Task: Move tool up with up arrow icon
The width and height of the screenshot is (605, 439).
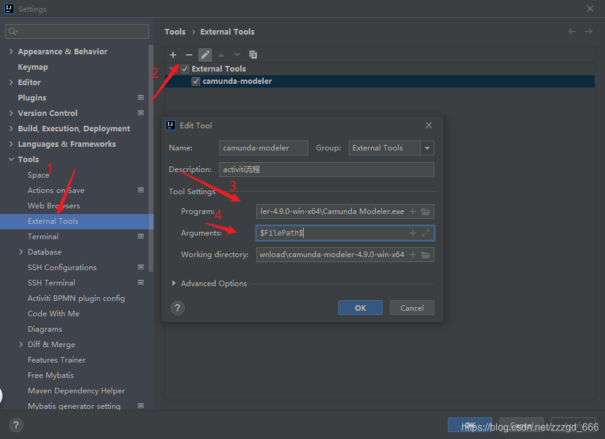Action: click(x=221, y=55)
